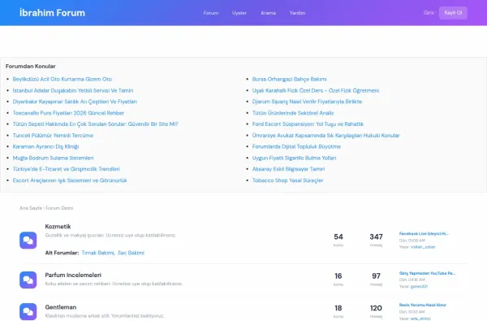Screen dimensions: 487x321
Task: Open topic Türkiye'de E-Ticaret ve Girişimcilik Trendleri
Action: point(67,169)
